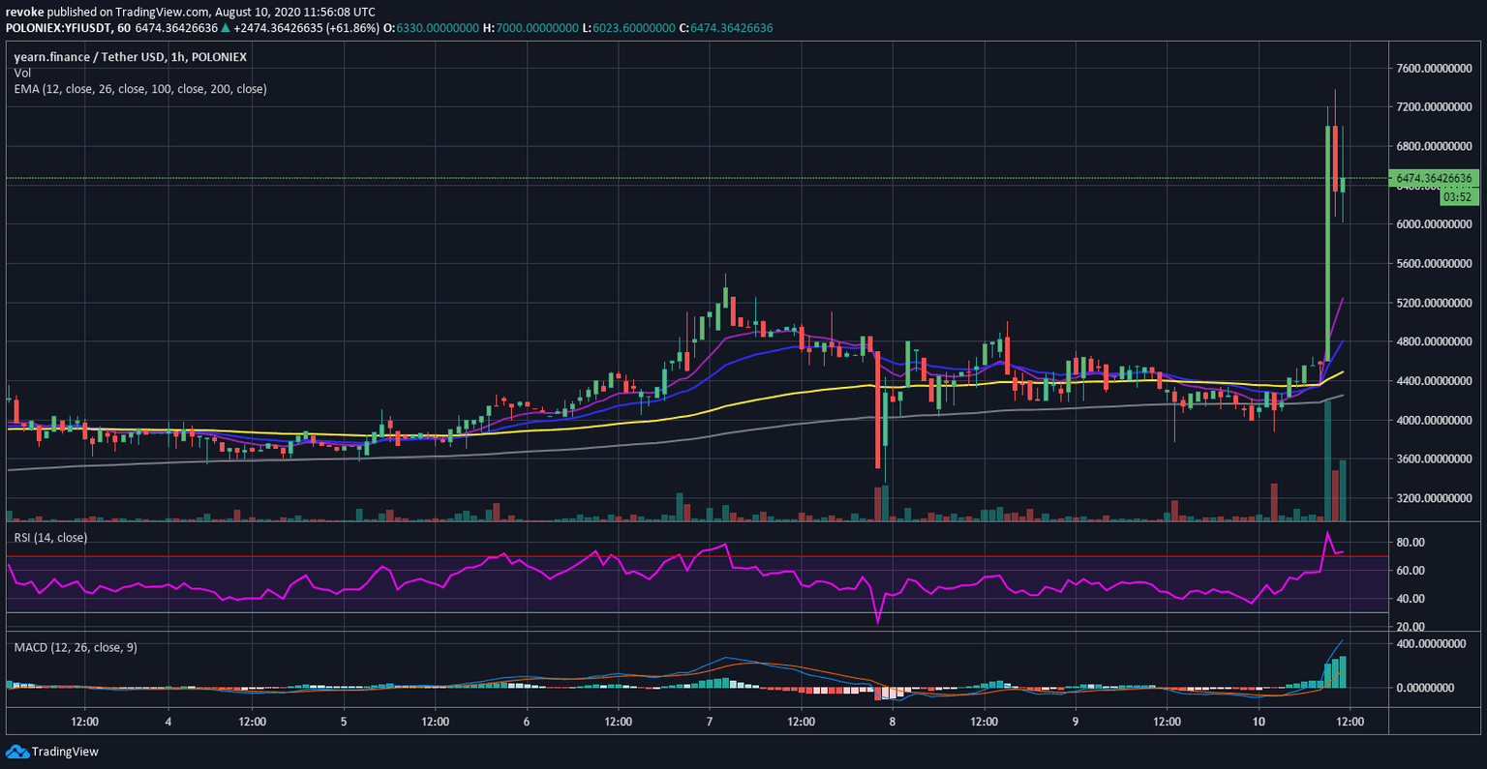Image resolution: width=1487 pixels, height=769 pixels.
Task: Click the 6800.00000000 price axis label
Action: pos(1433,147)
